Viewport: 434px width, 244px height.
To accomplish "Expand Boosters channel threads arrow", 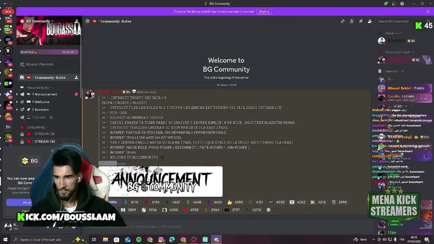I will (x=17, y=110).
